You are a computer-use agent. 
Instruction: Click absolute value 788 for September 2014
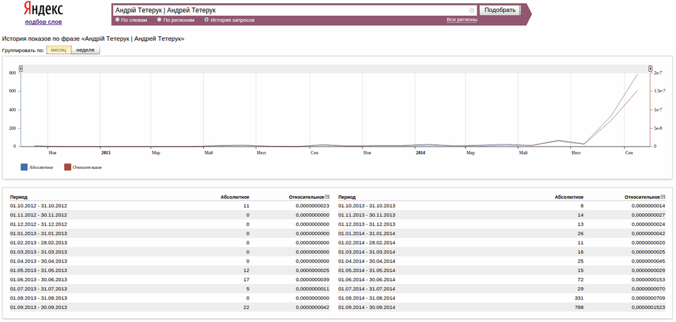pyautogui.click(x=580, y=307)
